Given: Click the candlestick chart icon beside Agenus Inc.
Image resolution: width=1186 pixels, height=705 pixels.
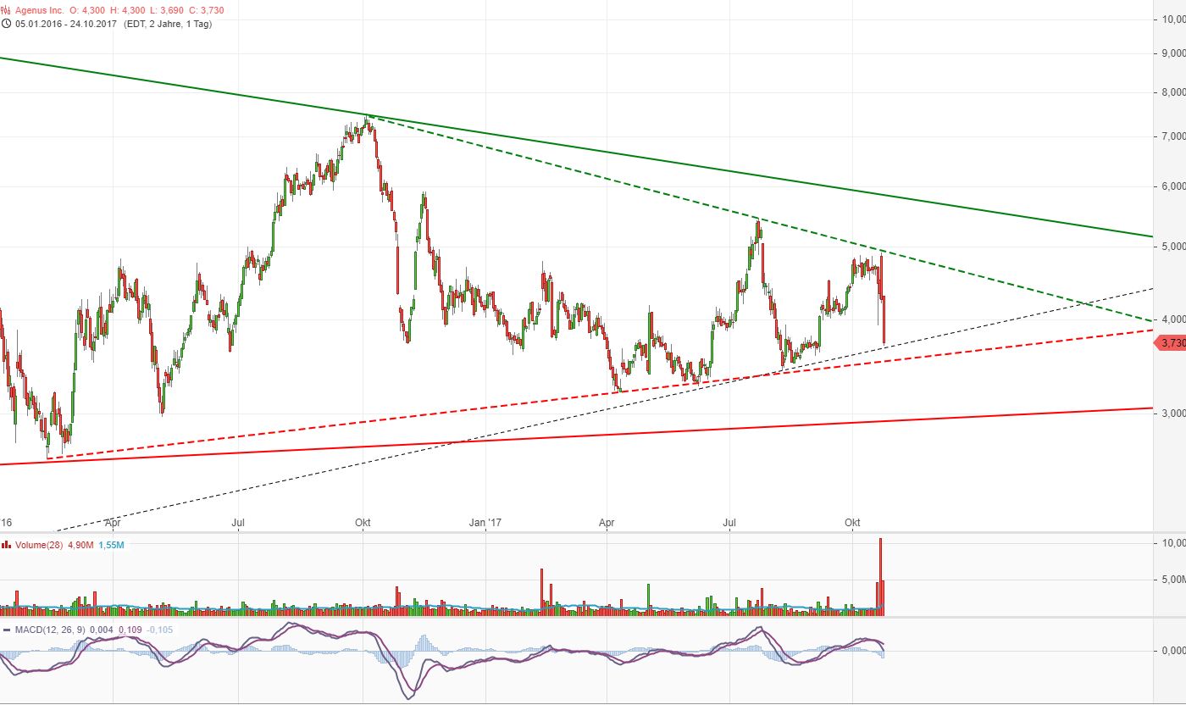Looking at the screenshot, I should [7, 9].
